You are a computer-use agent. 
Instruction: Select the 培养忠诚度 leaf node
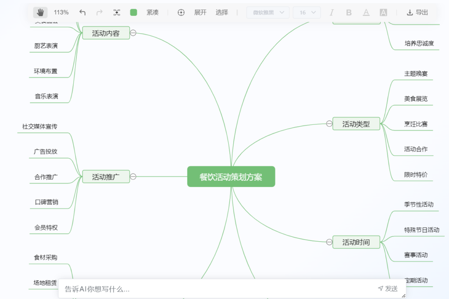click(419, 43)
